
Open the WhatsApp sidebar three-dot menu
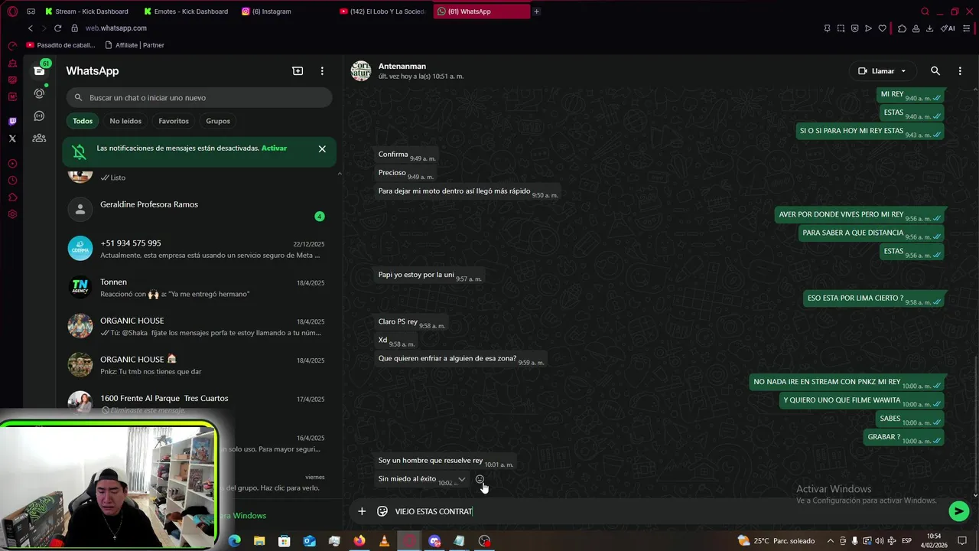(322, 70)
